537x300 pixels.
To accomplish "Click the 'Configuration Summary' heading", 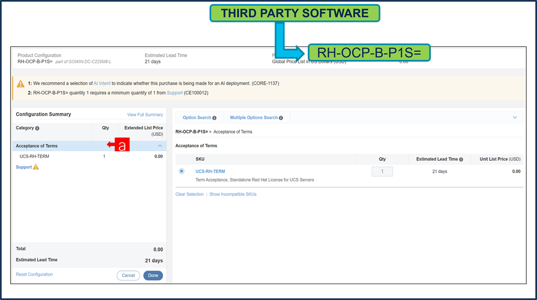I will click(44, 114).
